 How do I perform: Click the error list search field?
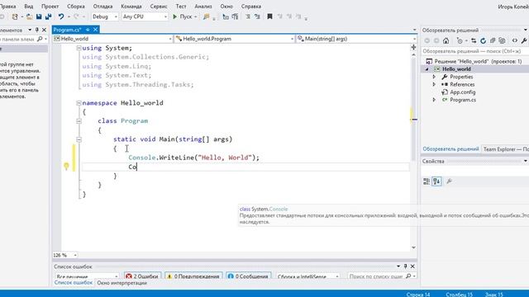click(x=377, y=276)
